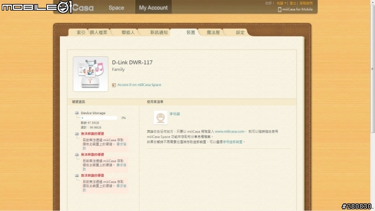Open user 李柏鋒 in the user list
This screenshot has height=211, width=375.
[x=175, y=114]
